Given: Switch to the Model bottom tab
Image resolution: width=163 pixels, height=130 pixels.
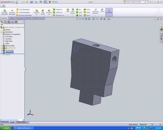Looking at the screenshot, I should coord(12,122).
